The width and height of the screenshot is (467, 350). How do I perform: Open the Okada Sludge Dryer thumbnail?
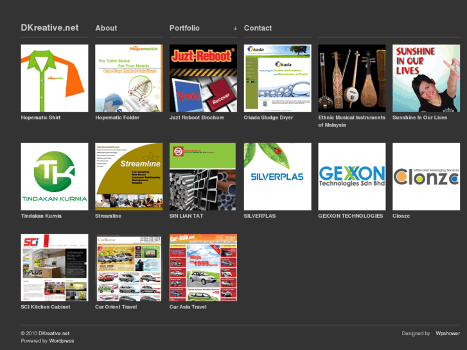coord(278,78)
